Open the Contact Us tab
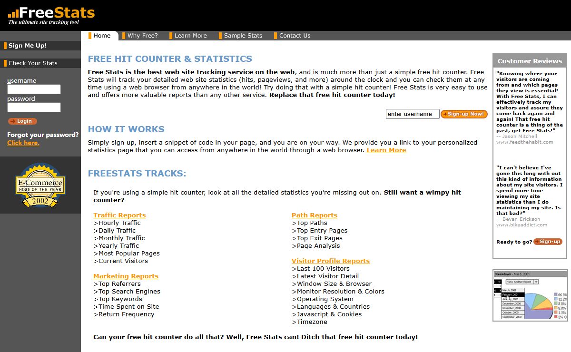Screen dimensions: 571x352 [x=295, y=36]
